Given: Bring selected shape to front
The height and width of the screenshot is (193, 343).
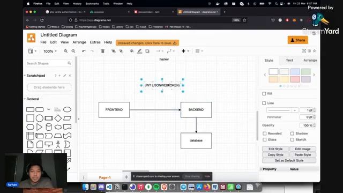Looking at the screenshot, I should (113, 51).
